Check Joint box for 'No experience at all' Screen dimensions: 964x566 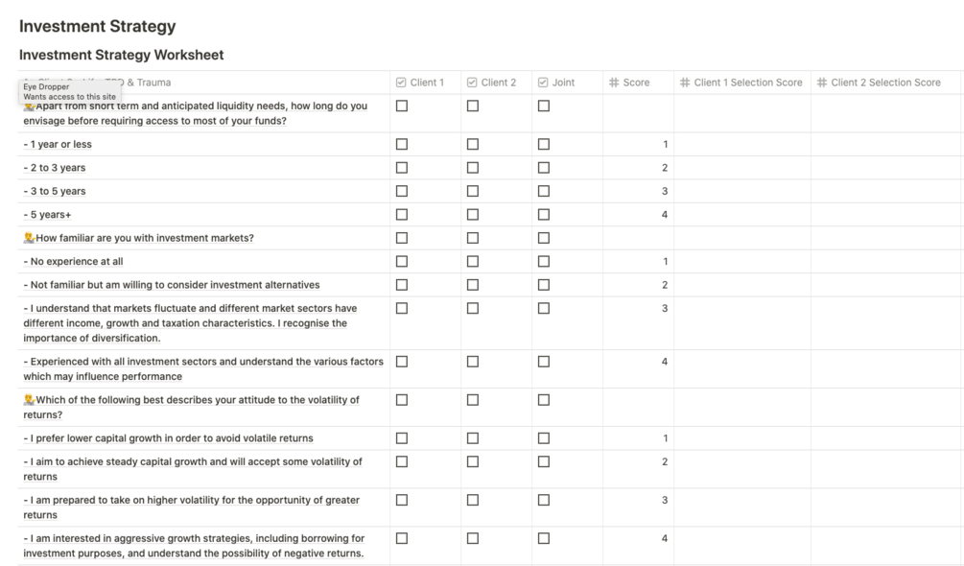pos(544,261)
